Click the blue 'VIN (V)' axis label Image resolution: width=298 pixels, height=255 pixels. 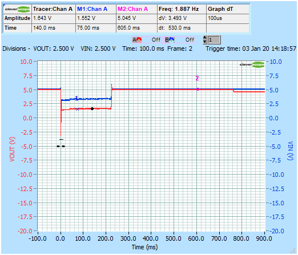click(291, 151)
